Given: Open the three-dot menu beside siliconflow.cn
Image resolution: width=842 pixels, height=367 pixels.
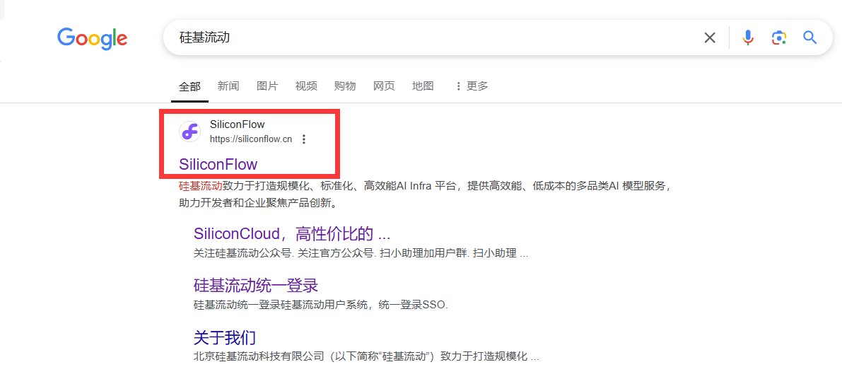Looking at the screenshot, I should pos(304,139).
